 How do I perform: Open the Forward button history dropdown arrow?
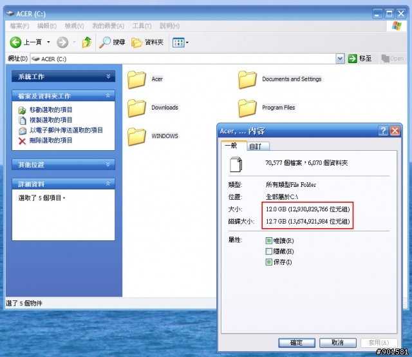(75, 42)
